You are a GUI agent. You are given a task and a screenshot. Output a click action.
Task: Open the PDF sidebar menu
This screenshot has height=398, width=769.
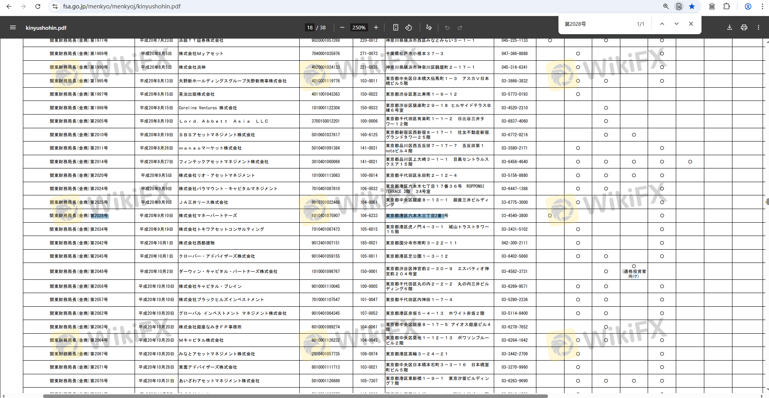tap(13, 27)
